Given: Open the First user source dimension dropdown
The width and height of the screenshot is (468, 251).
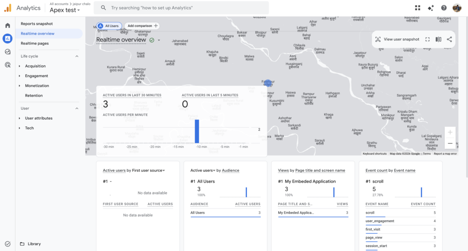Looking at the screenshot, I should pyautogui.click(x=149, y=171).
